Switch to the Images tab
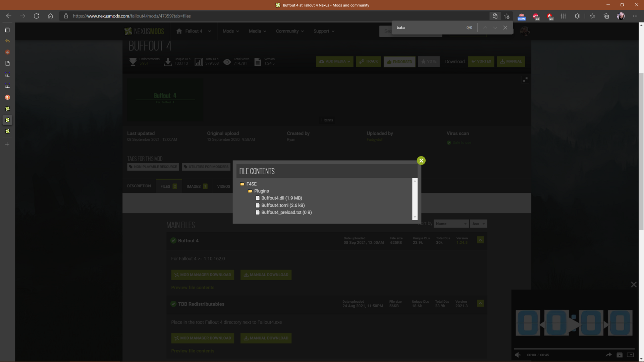This screenshot has height=362, width=644. (x=197, y=186)
